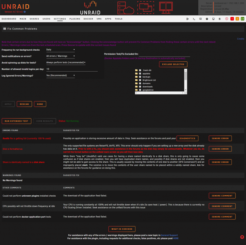This screenshot has width=246, height=245.
Task: Go to the Users page
Action: click(46, 19)
